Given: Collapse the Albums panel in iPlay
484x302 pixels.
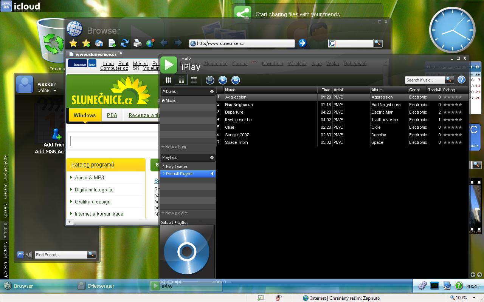Looking at the screenshot, I should point(212,91).
